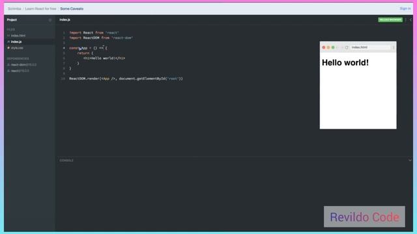Open the editor more-options menu
Image resolution: width=417 pixels, height=234 pixels.
[406, 19]
